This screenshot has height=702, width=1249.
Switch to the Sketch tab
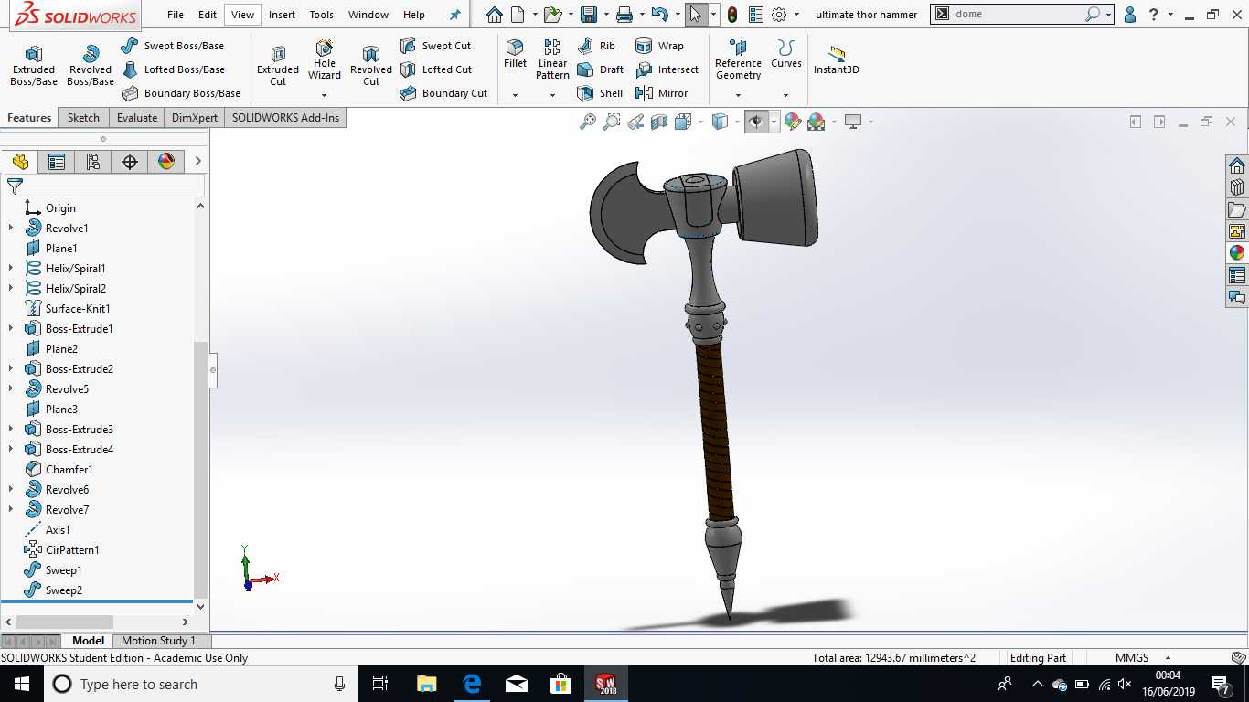[83, 118]
